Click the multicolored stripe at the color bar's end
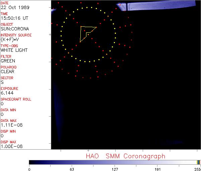The height and width of the screenshot is (171, 201). pyautogui.click(x=199, y=162)
